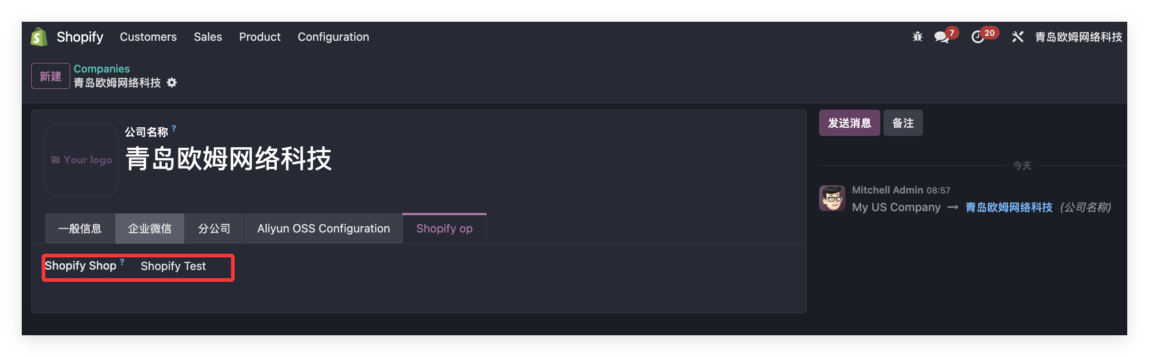Open the bug report icon in top bar
Image resolution: width=1149 pixels, height=357 pixels.
coord(917,37)
